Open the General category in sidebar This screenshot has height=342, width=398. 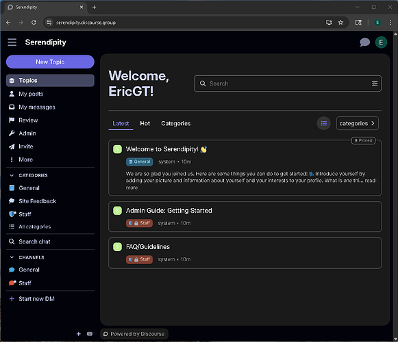click(50, 188)
